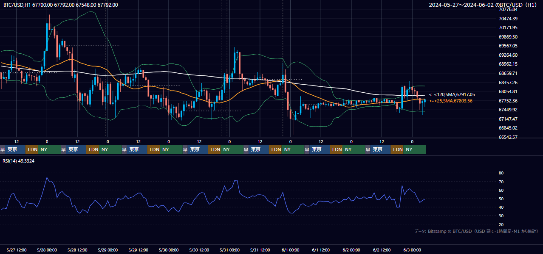The image size is (543, 254).
Task: Click the 6/1 00:00 date label
Action: coord(290,250)
